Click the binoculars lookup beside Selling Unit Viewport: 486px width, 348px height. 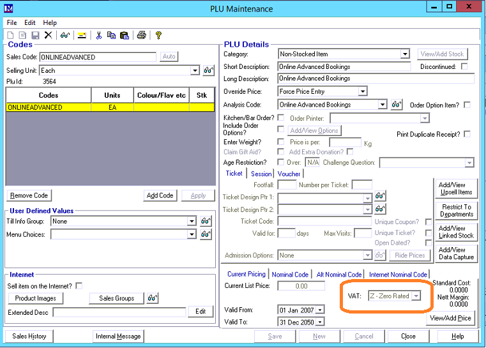[x=208, y=70]
